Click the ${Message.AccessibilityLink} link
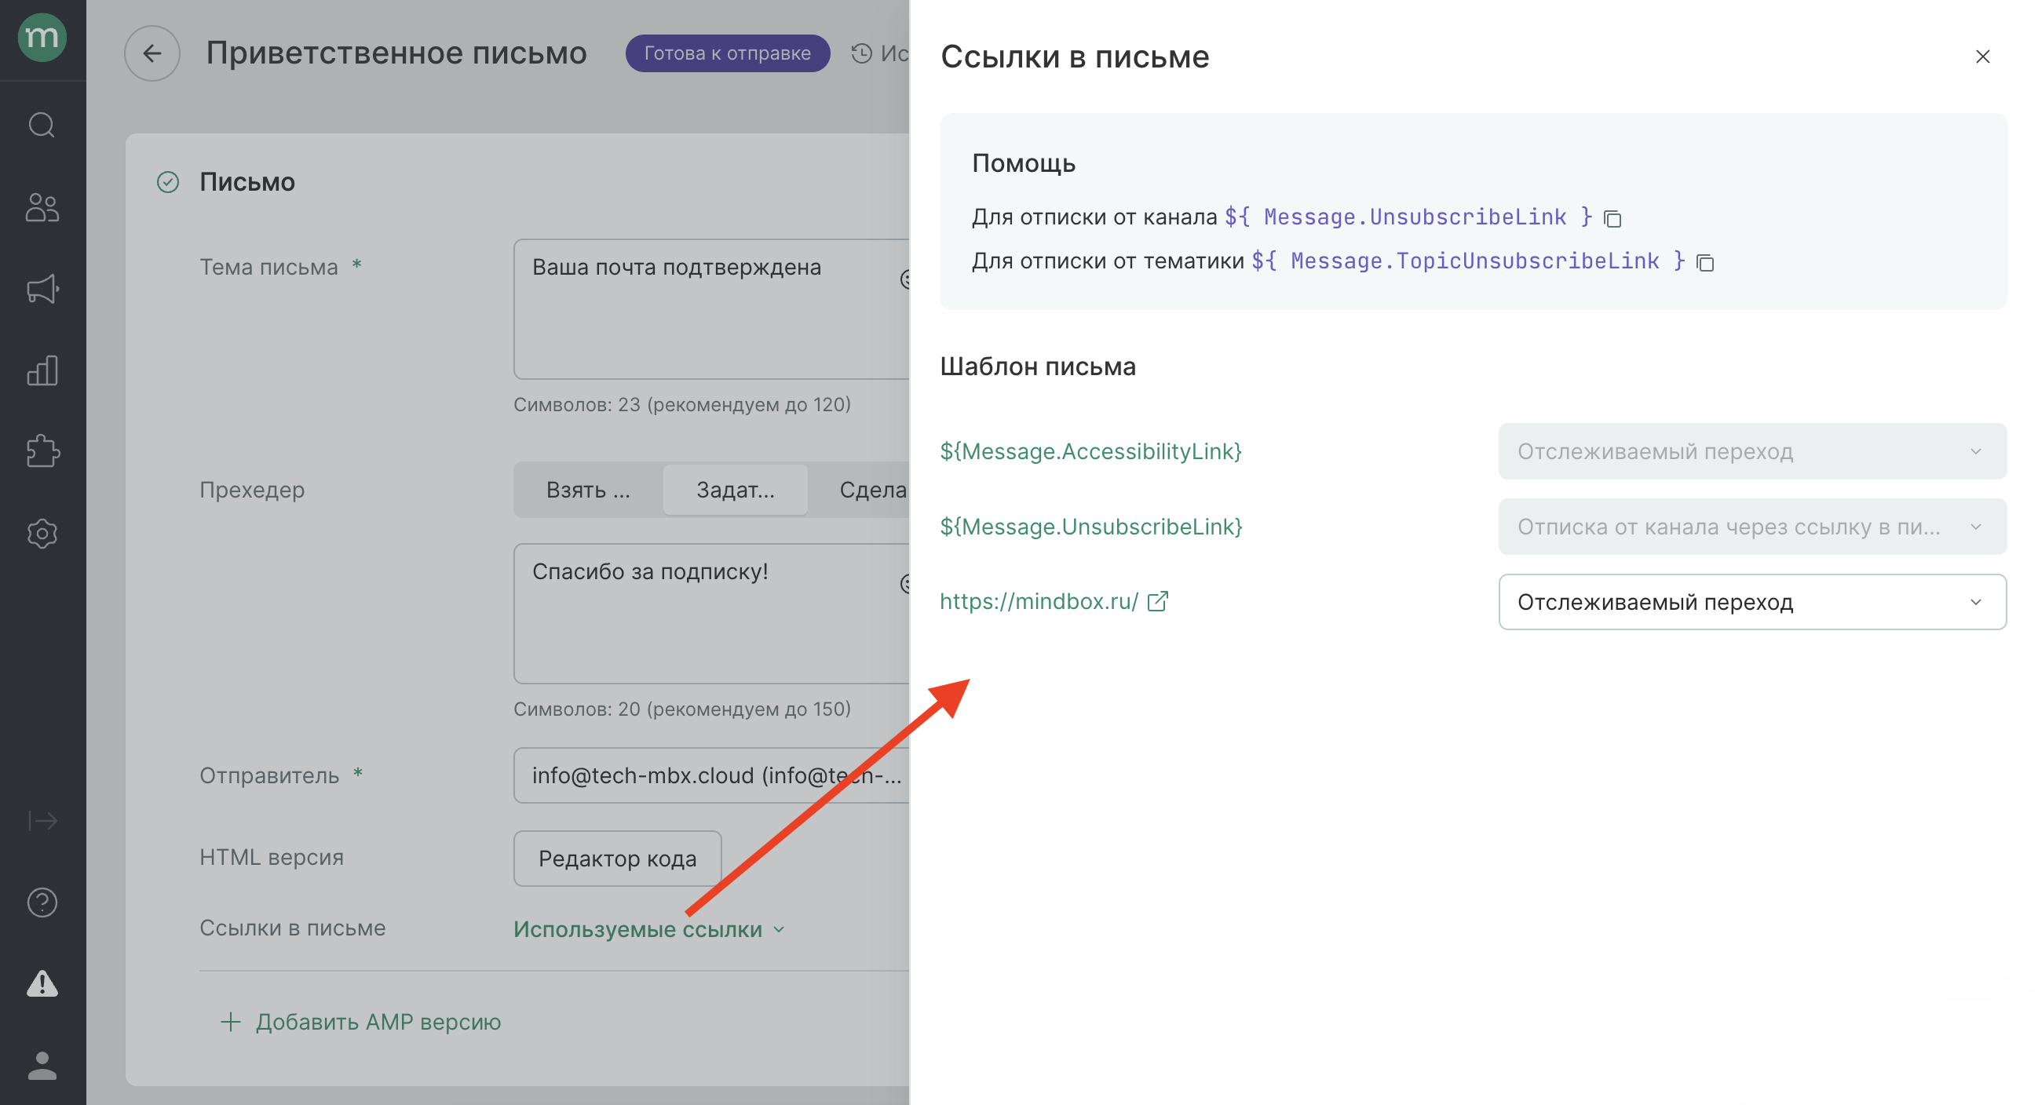 (x=1090, y=450)
